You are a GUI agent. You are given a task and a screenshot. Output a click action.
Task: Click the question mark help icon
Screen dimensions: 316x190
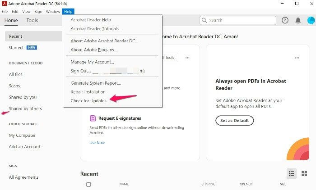(x=285, y=20)
